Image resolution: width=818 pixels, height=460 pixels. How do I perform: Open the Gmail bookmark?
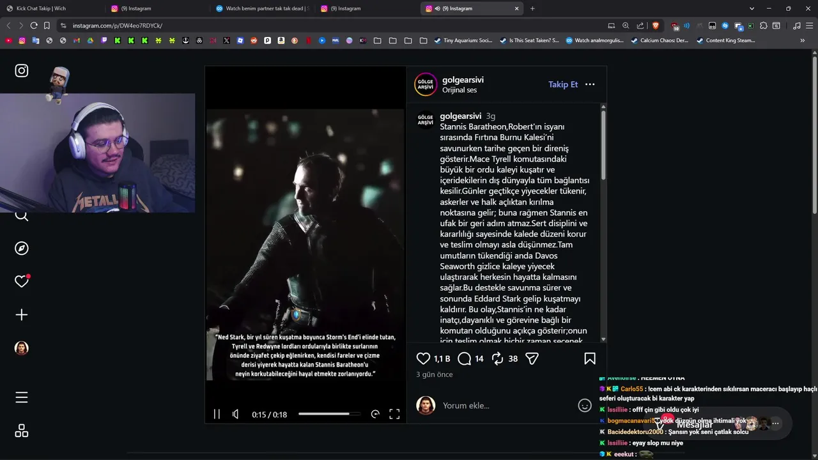(x=76, y=40)
